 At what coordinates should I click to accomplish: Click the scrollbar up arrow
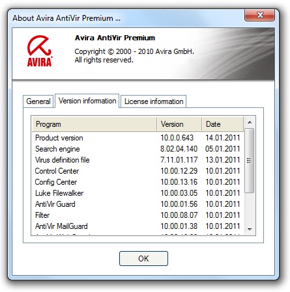click(250, 123)
